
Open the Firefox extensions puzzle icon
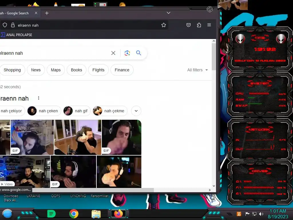tap(199, 25)
